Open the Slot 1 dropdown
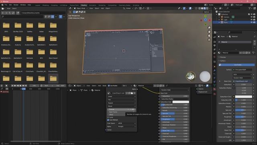The width and height of the screenshot is (257, 145). pyautogui.click(x=127, y=86)
